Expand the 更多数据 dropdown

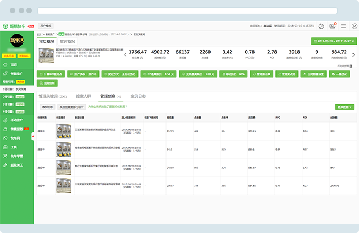click(x=345, y=107)
